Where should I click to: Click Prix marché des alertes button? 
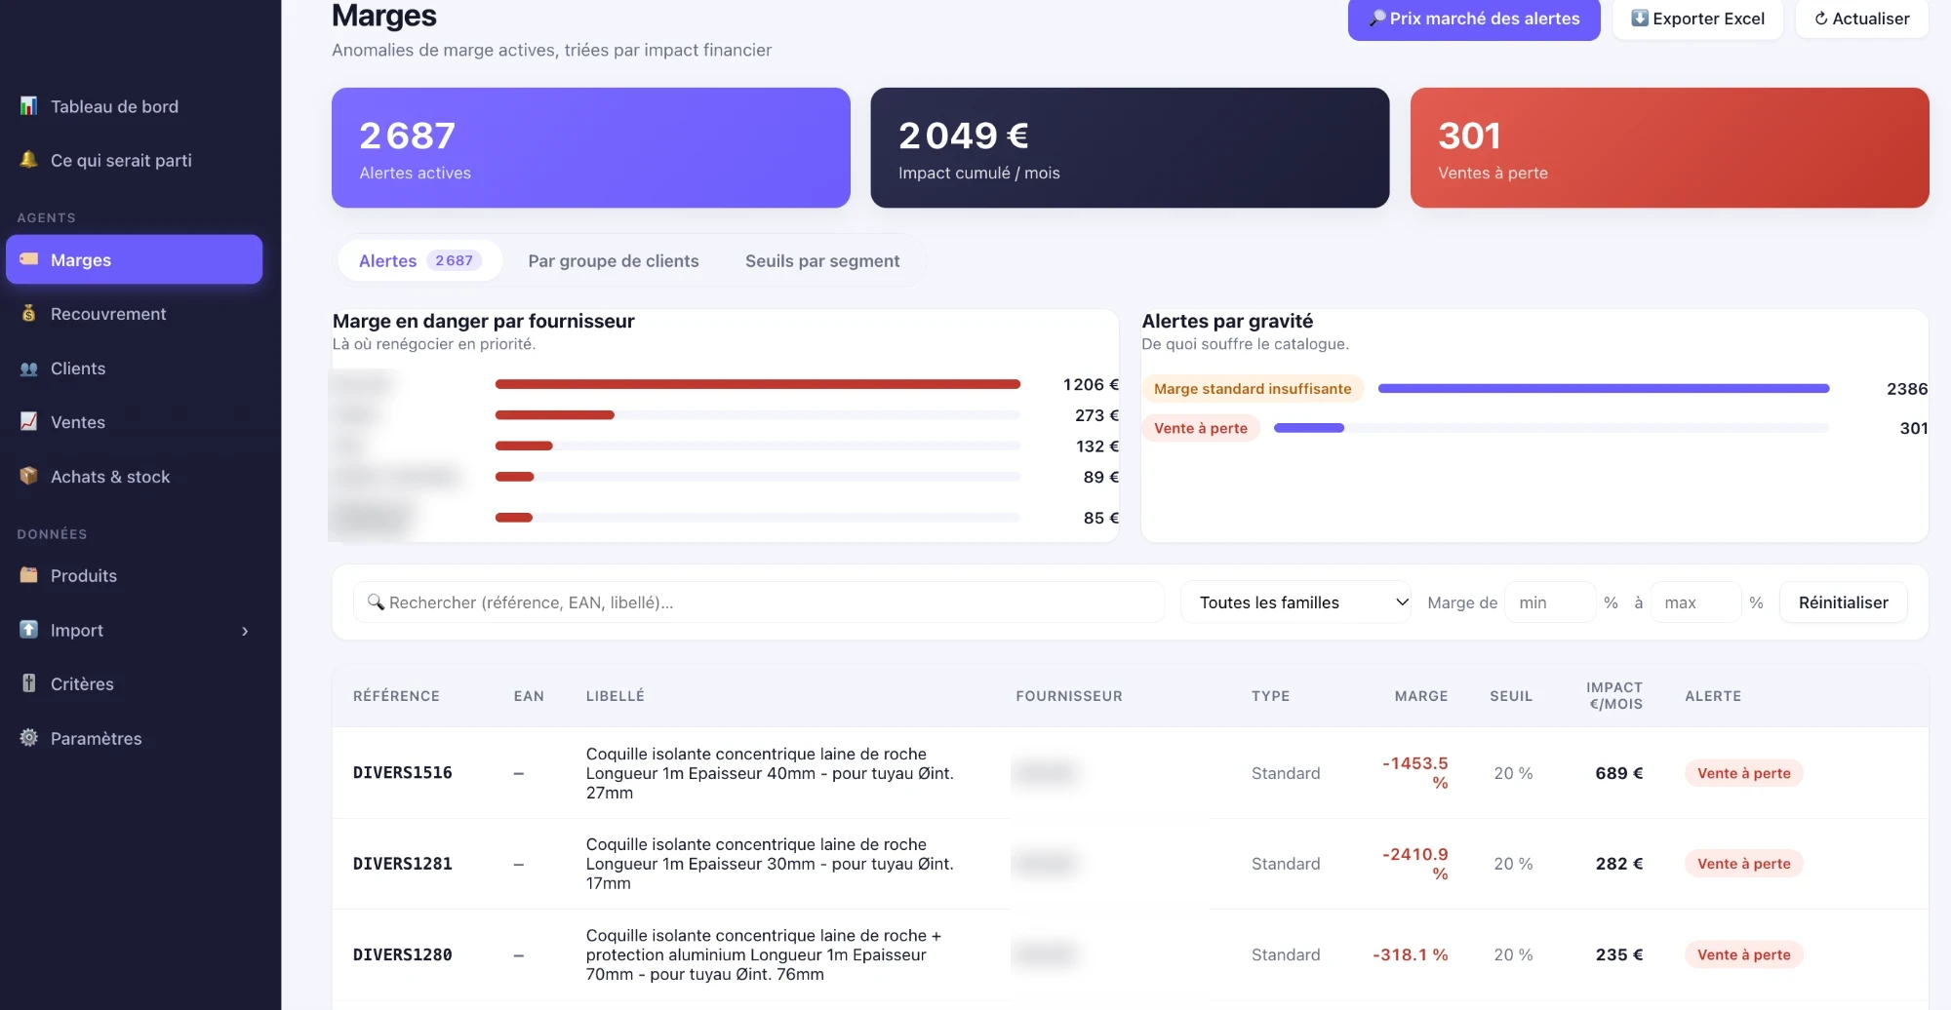(x=1474, y=19)
